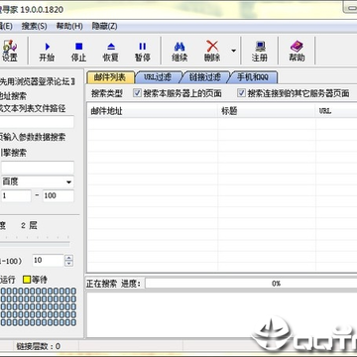Screen dimensions: 357x357
Task: Open the 帮助(H) menu
Action: pyautogui.click(x=69, y=27)
